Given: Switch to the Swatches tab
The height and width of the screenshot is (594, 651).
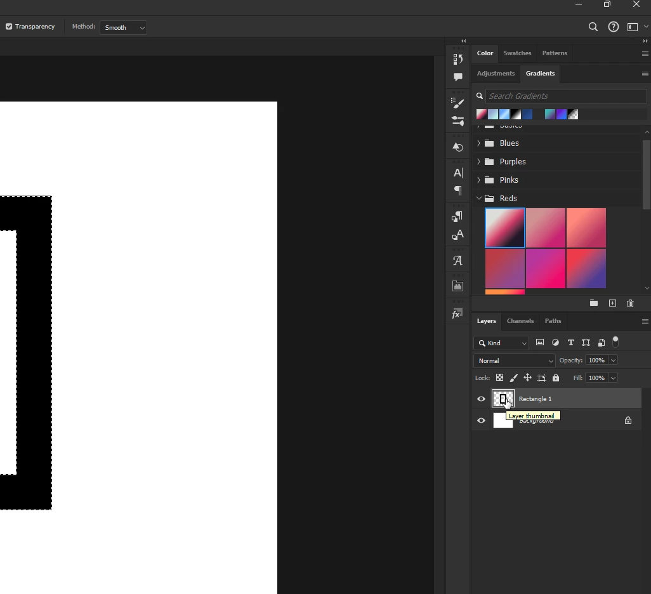Looking at the screenshot, I should point(517,53).
